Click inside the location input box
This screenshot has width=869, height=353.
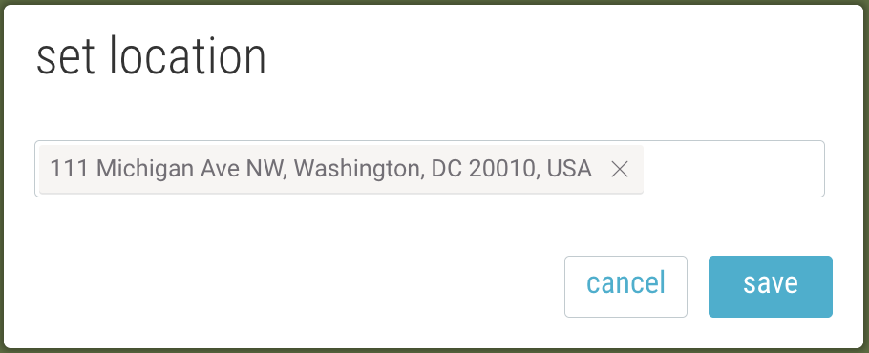[x=732, y=169]
